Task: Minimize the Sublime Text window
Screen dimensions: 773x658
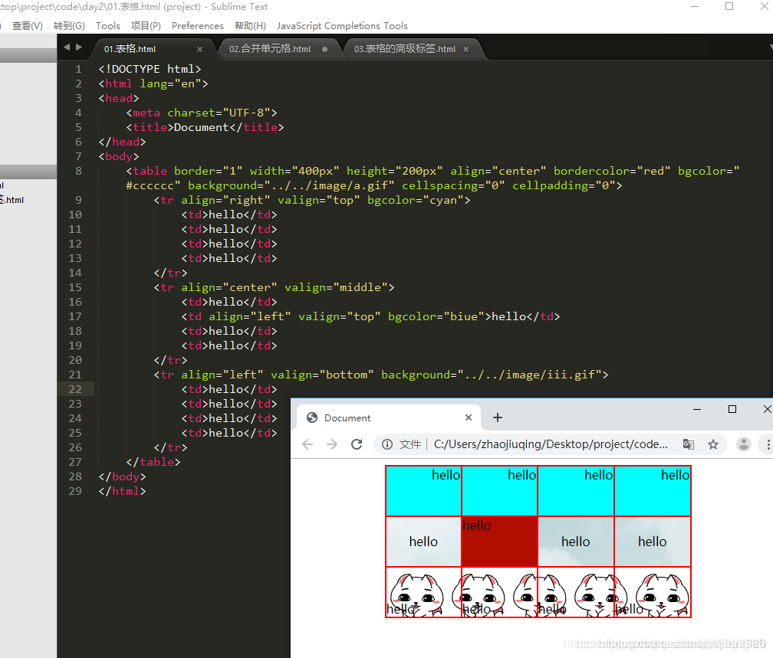Action: point(695,6)
